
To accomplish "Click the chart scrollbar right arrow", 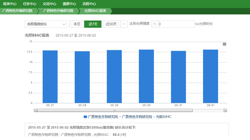I will (x=225, y=110).
